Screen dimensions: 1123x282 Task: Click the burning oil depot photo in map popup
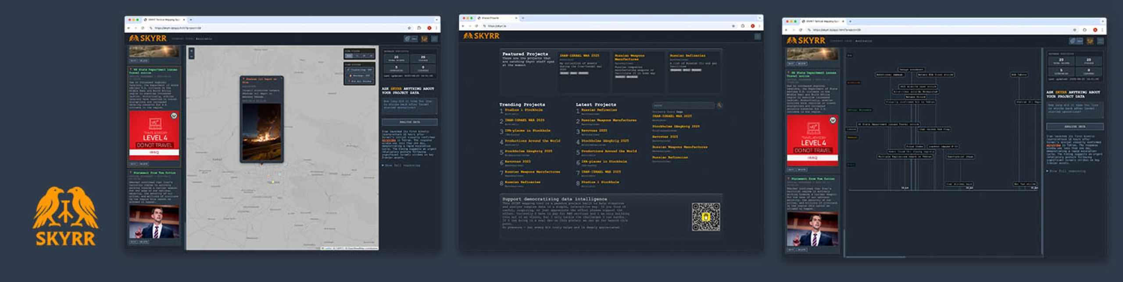pyautogui.click(x=262, y=132)
